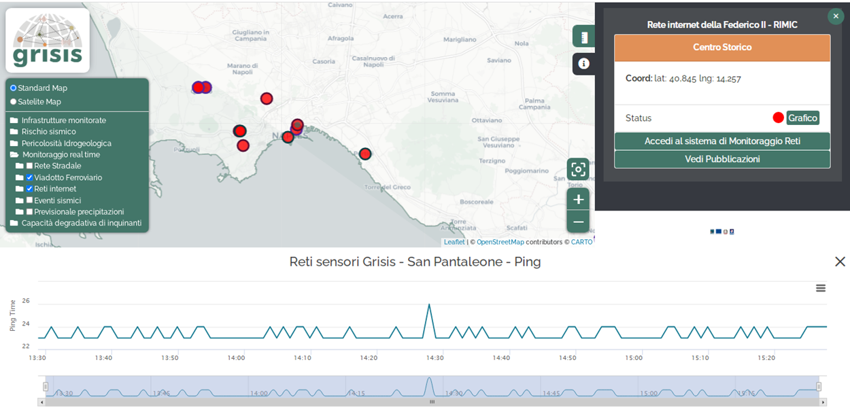Open Accedi al sistema di Monitoraggio Reti
Image resolution: width=850 pixels, height=411 pixels.
click(x=722, y=141)
